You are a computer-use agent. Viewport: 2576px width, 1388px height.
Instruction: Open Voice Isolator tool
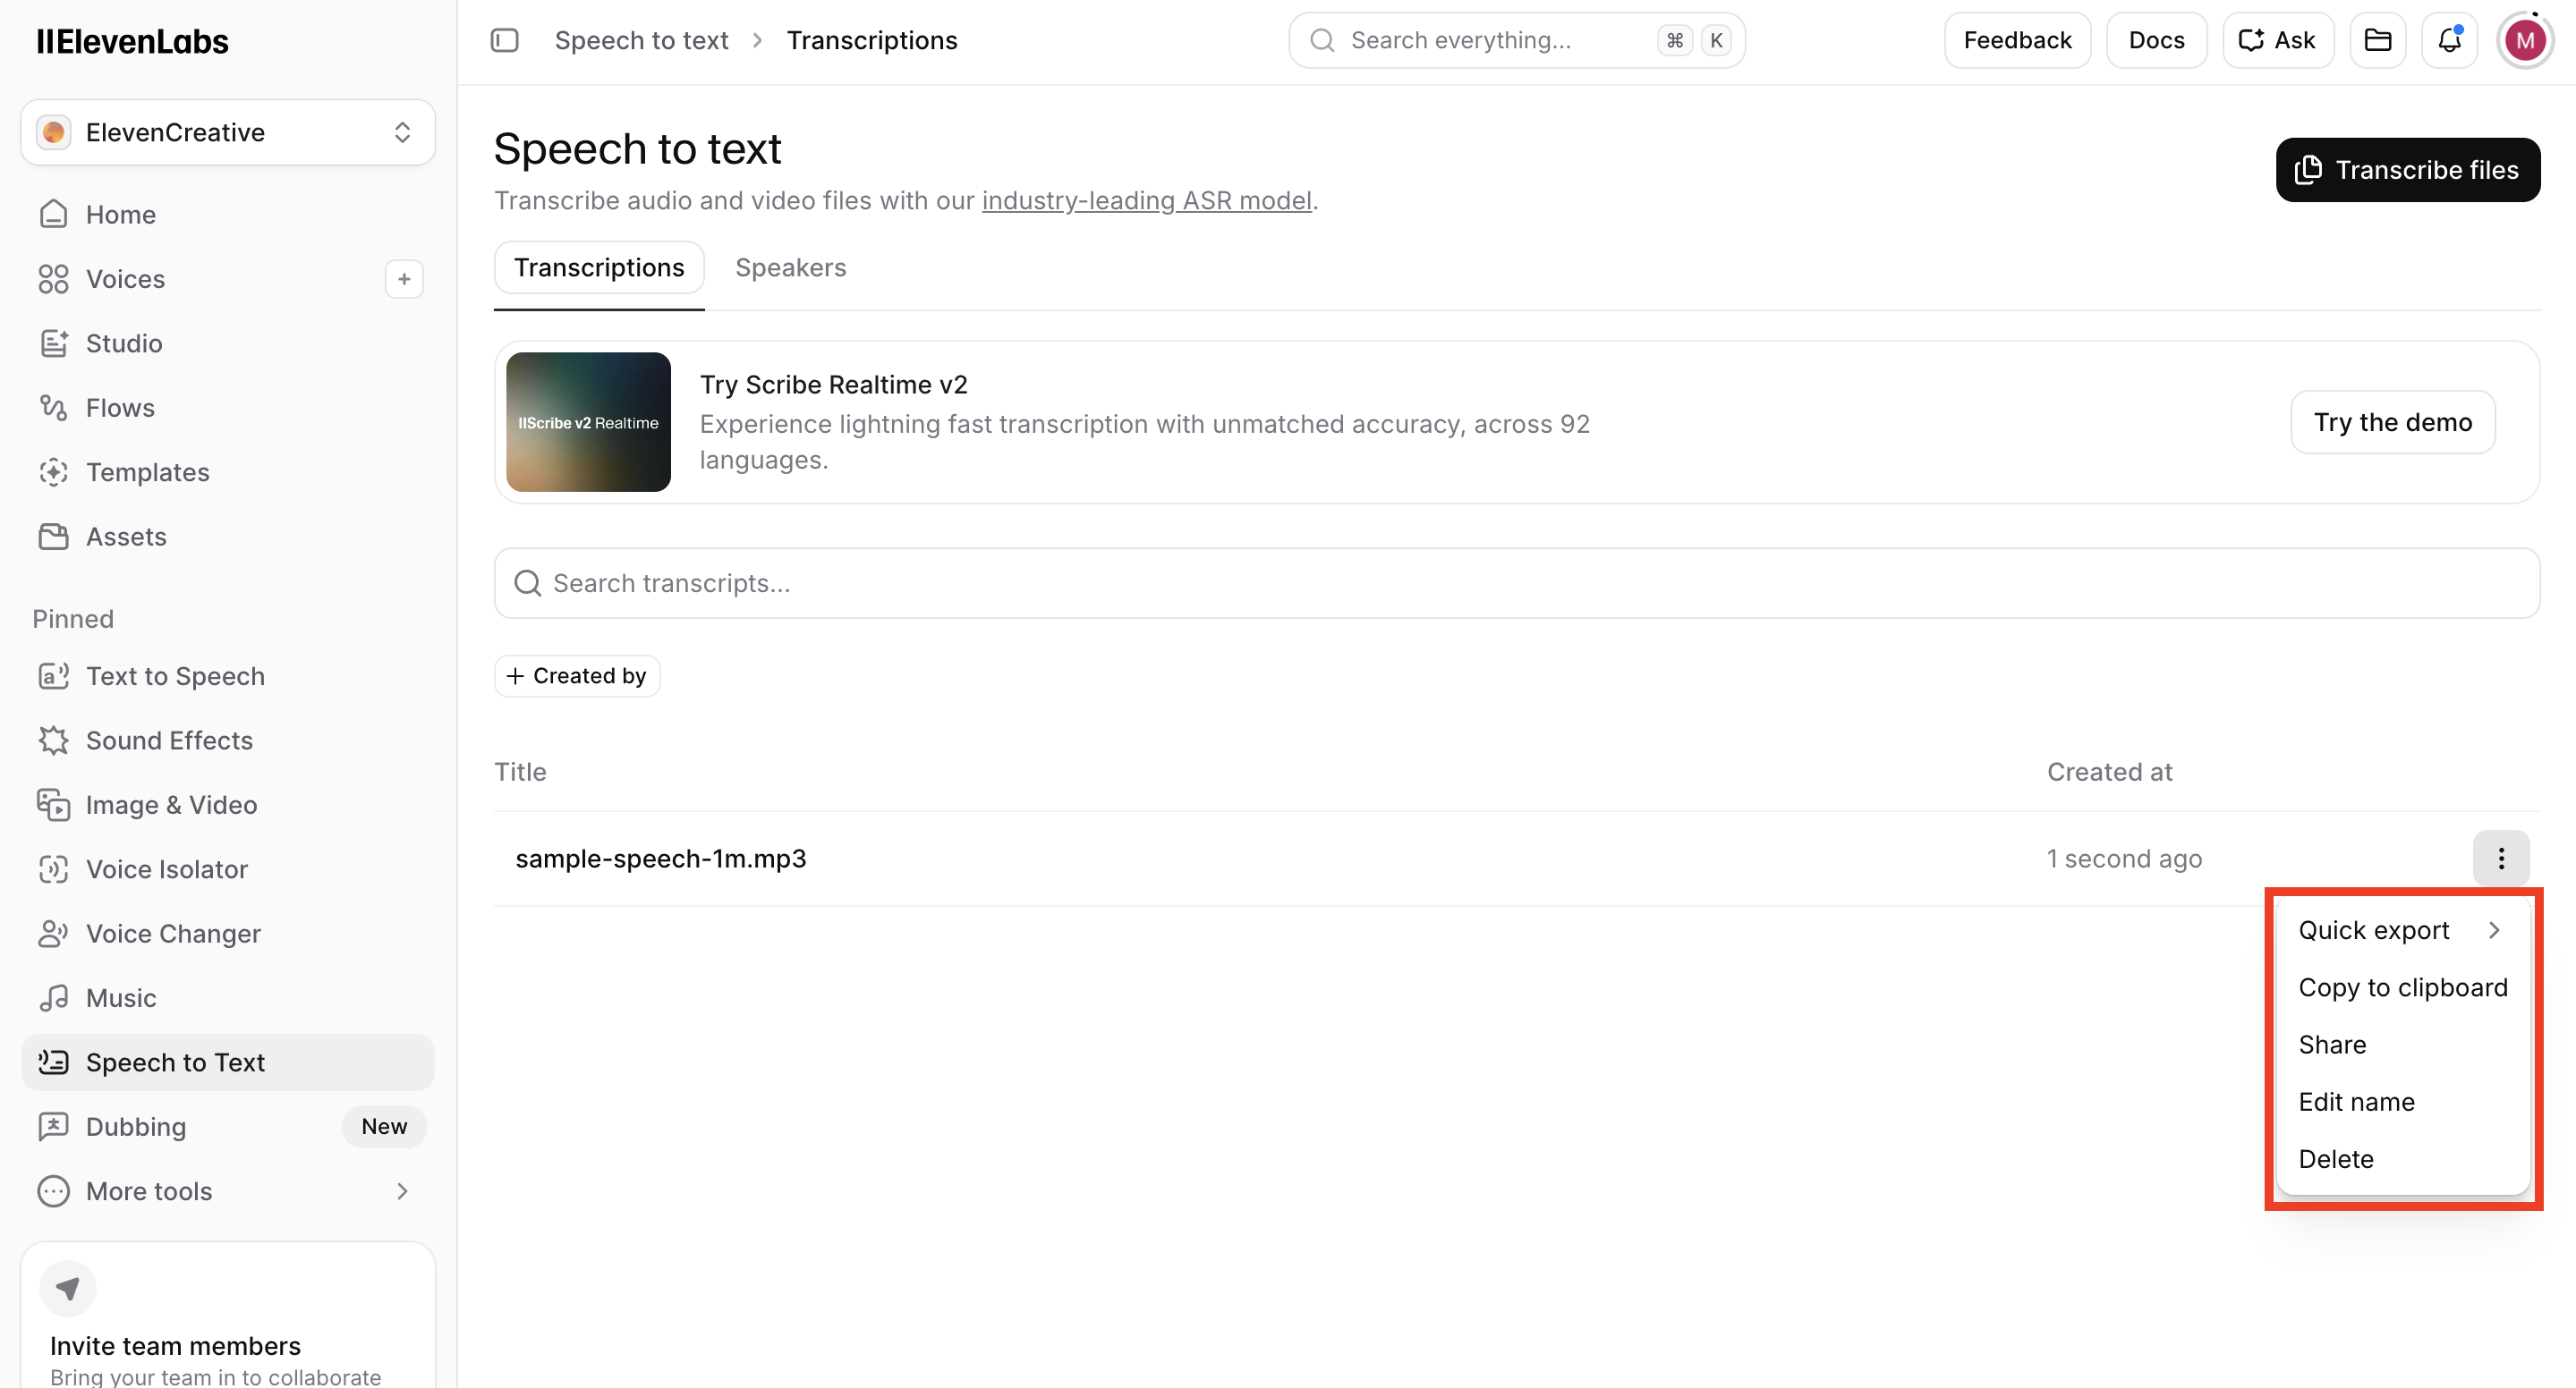[x=228, y=869]
